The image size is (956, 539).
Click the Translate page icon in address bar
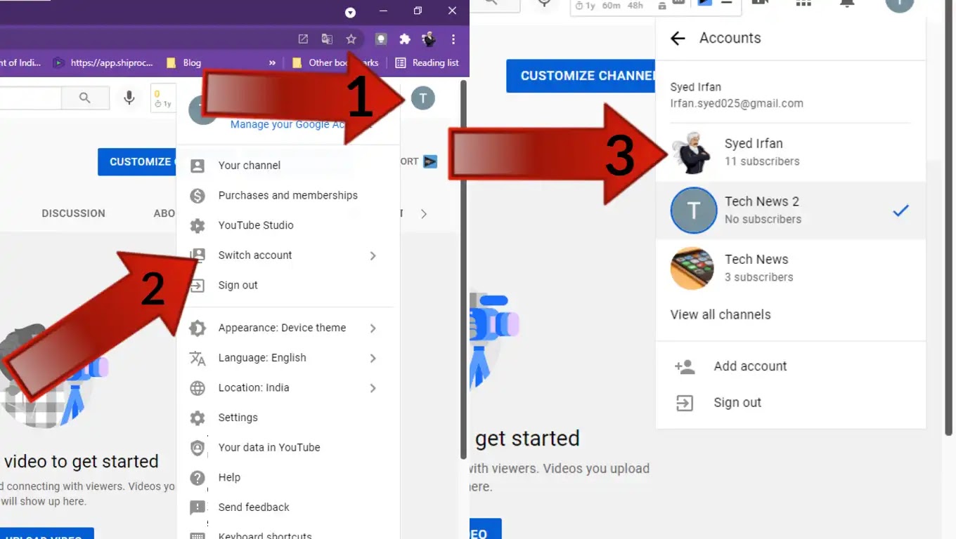click(327, 39)
